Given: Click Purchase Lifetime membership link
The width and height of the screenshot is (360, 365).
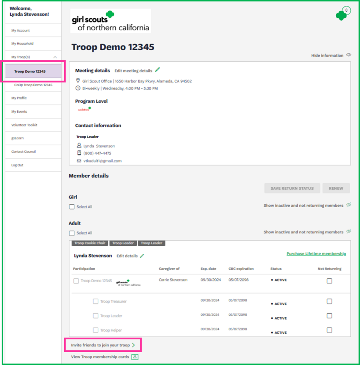Looking at the screenshot, I should 316,253.
